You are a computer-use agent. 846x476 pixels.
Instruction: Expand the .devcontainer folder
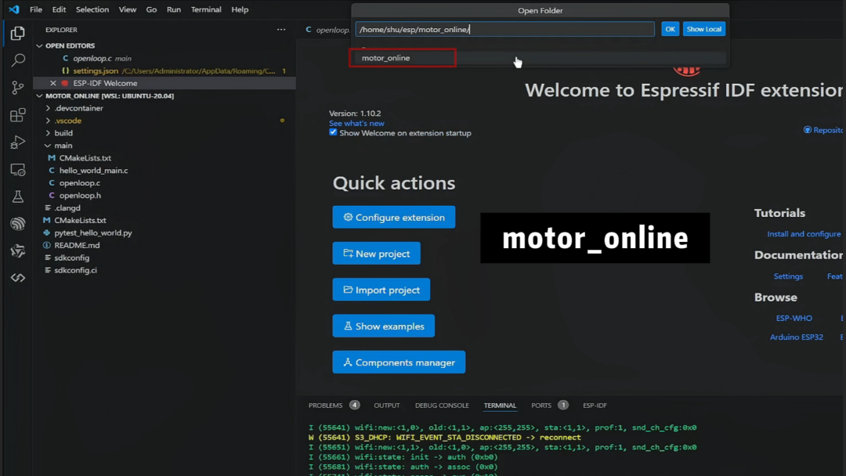click(x=48, y=108)
